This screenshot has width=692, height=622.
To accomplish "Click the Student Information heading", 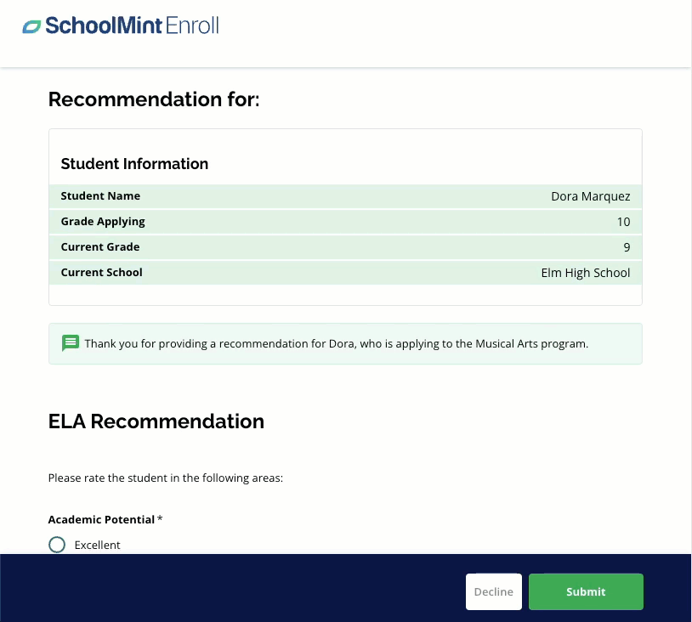I will click(x=134, y=164).
